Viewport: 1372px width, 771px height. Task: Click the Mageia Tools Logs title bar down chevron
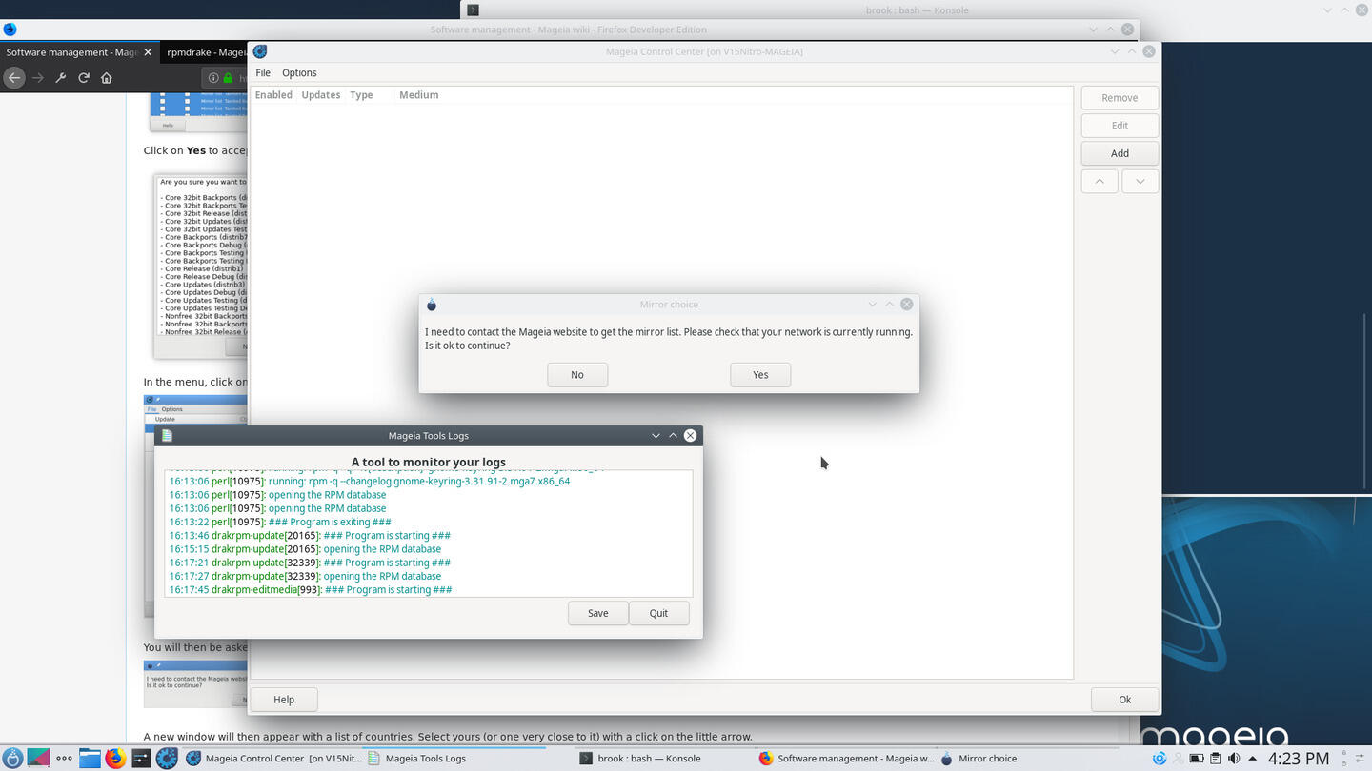(x=656, y=435)
